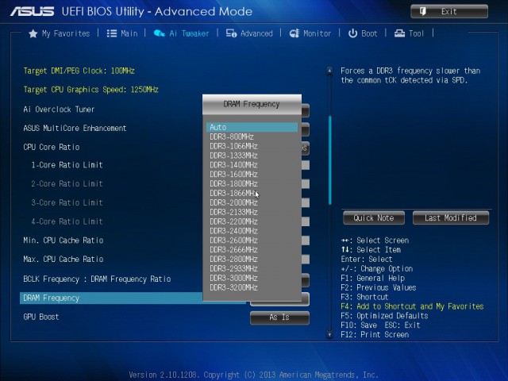508x381 pixels.
Task: Select Max. CPU Cache Ratio row
Action: [x=63, y=260]
